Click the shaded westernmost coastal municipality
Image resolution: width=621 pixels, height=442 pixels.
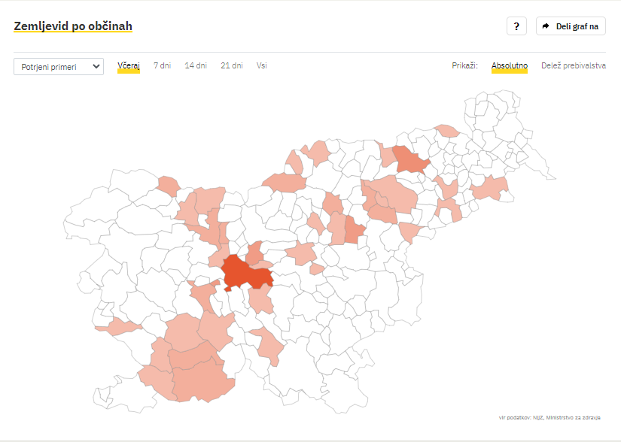click(117, 328)
